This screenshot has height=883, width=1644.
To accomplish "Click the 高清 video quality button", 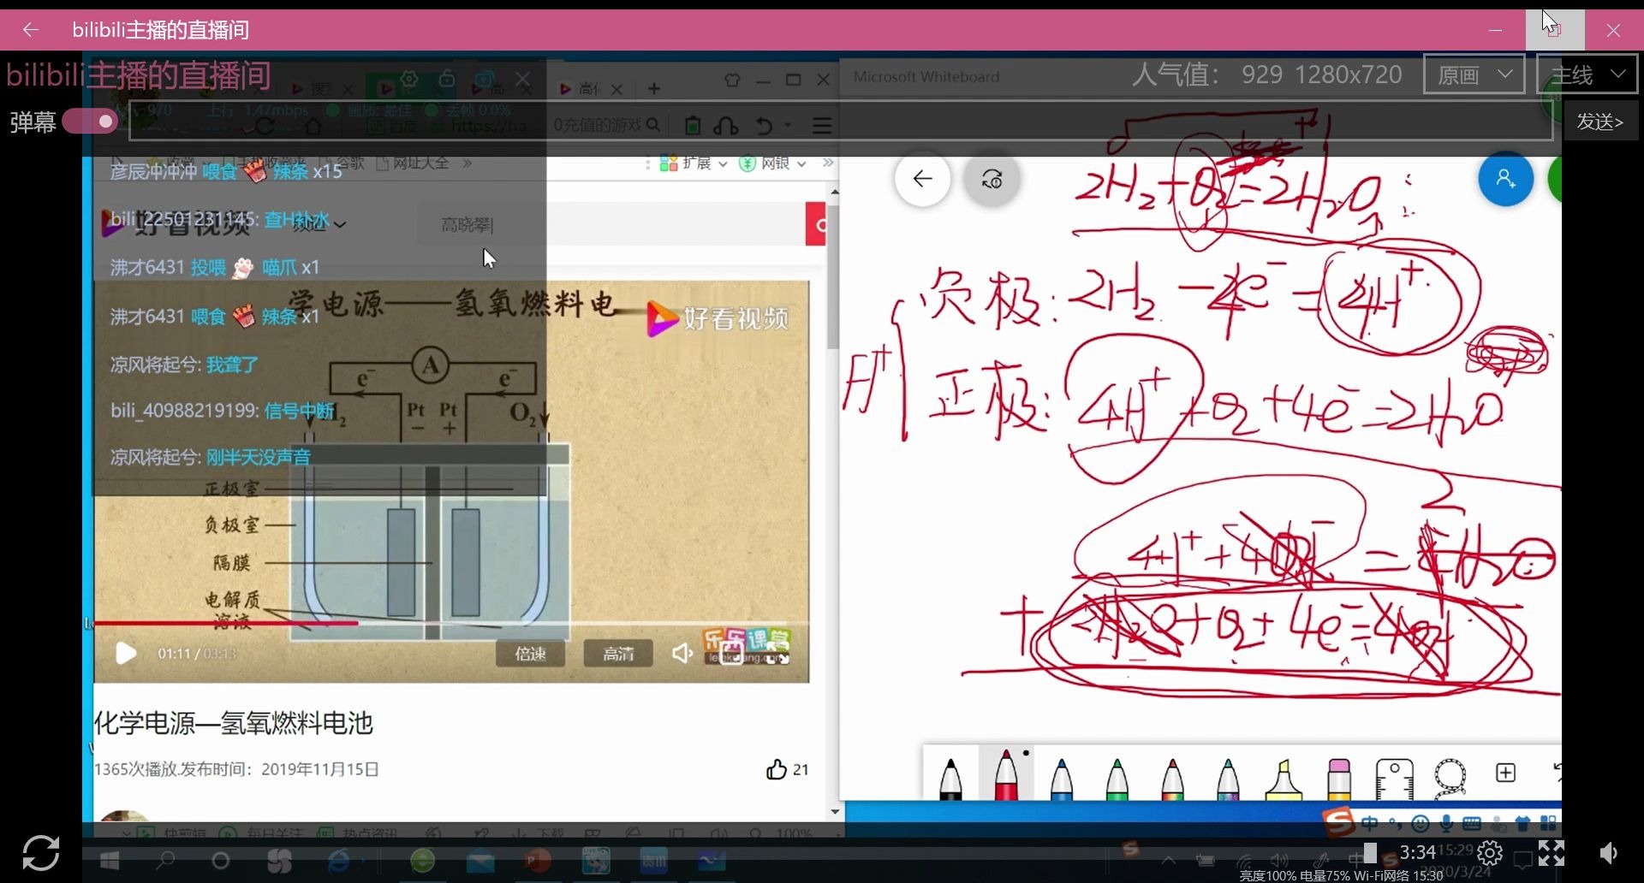I will click(x=617, y=654).
